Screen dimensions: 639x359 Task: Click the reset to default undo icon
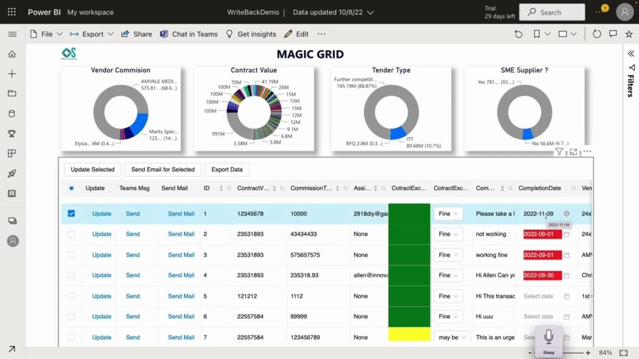[519, 34]
